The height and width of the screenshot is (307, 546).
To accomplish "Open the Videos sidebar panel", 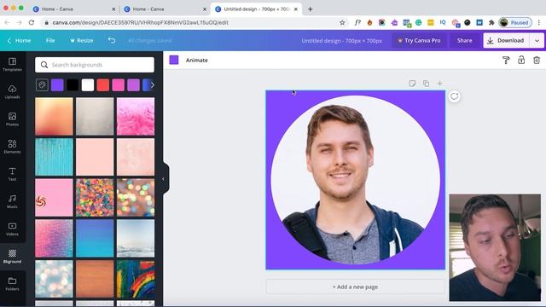I will [12, 229].
